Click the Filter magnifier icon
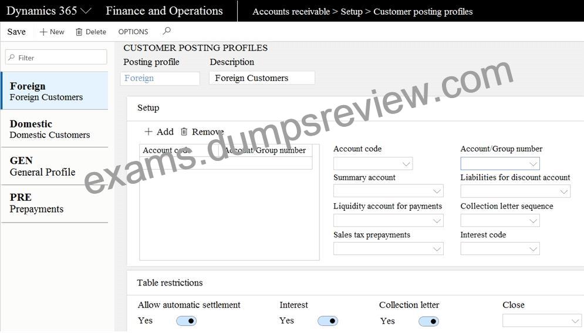584x333 pixels. coord(12,58)
